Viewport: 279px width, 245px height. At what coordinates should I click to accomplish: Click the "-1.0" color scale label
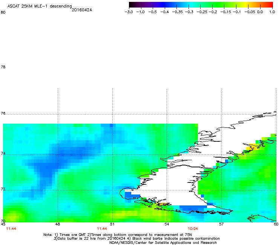pos(141,12)
